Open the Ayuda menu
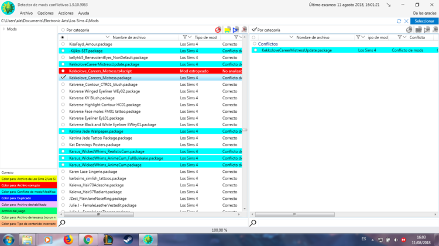This screenshot has width=439, height=246. [x=84, y=13]
